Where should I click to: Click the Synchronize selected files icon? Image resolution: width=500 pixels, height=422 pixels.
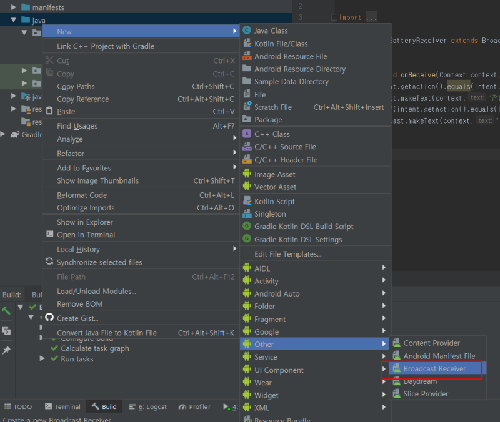click(x=50, y=262)
